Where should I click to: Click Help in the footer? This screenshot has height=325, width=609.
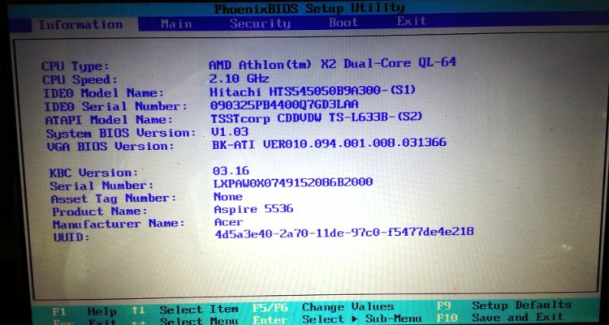coord(101,311)
